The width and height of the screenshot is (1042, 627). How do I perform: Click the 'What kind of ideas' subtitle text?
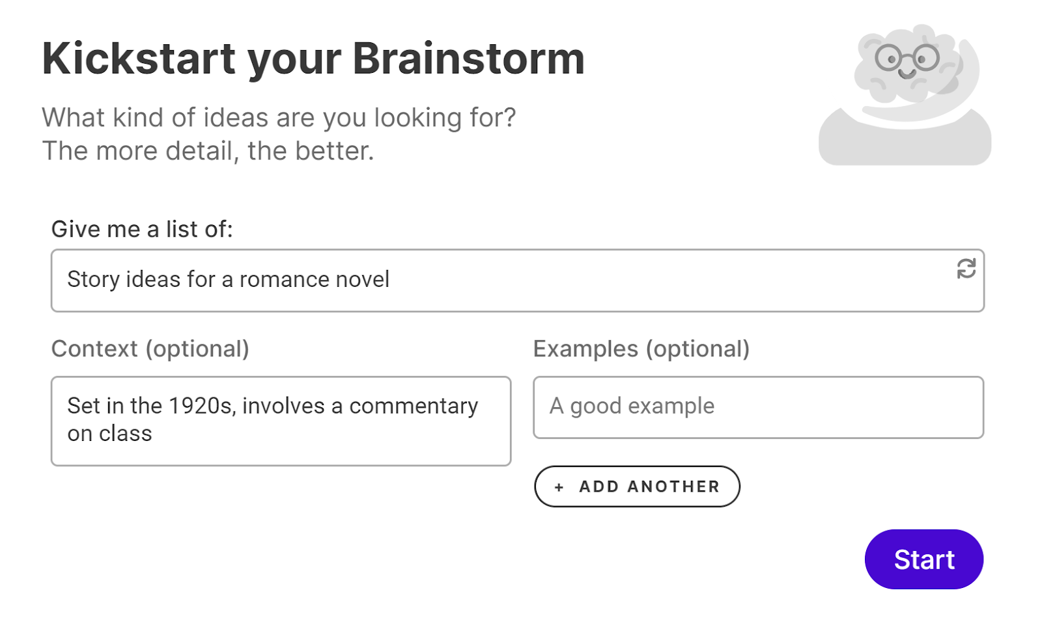(279, 118)
